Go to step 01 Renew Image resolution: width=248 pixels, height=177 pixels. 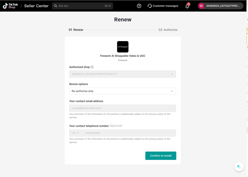[x=76, y=30]
